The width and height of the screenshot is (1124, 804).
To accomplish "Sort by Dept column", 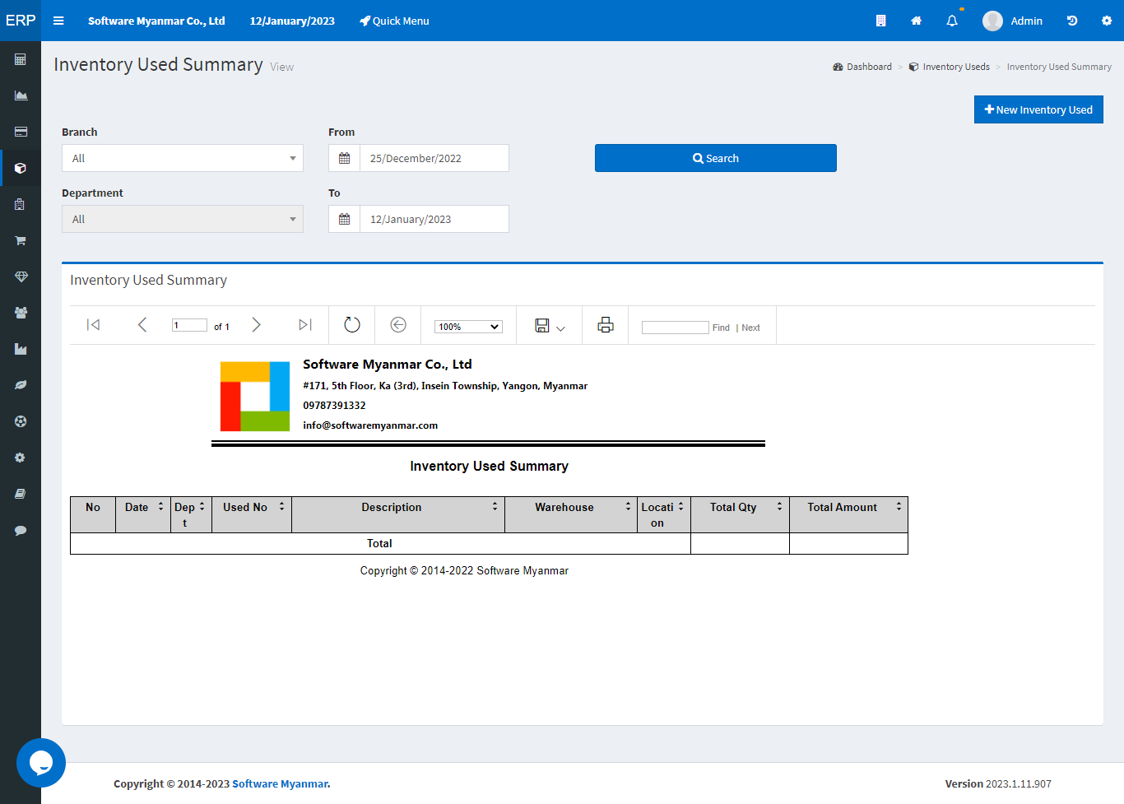I will (x=202, y=507).
